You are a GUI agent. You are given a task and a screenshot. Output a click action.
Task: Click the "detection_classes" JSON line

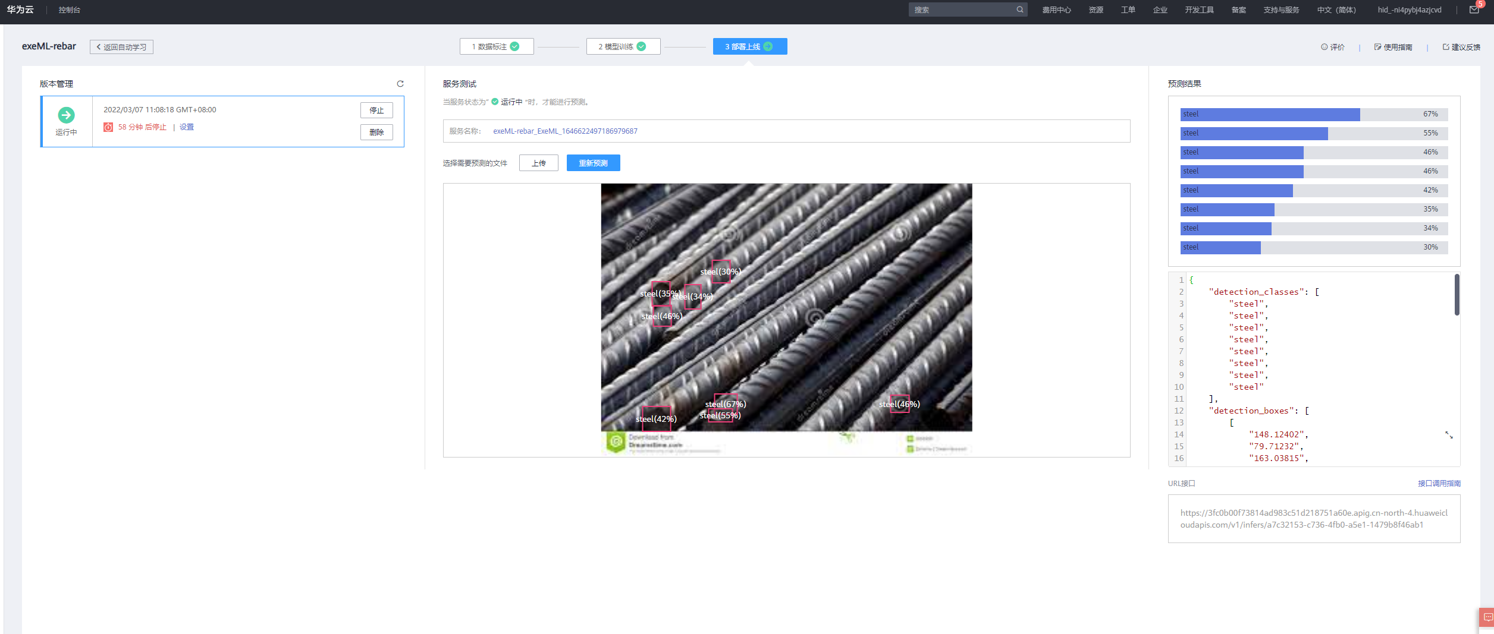click(1264, 292)
